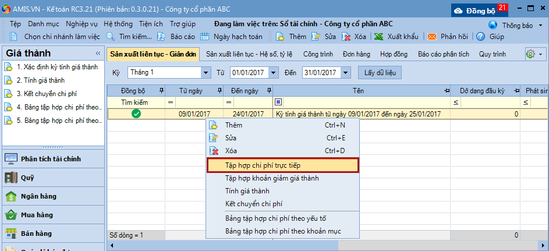Expand the Kỳ period dropdown

tap(206, 73)
